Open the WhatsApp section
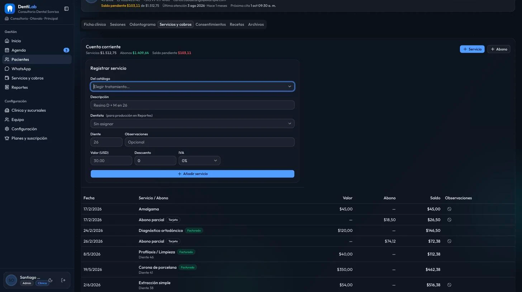522x292 pixels. tap(37, 69)
